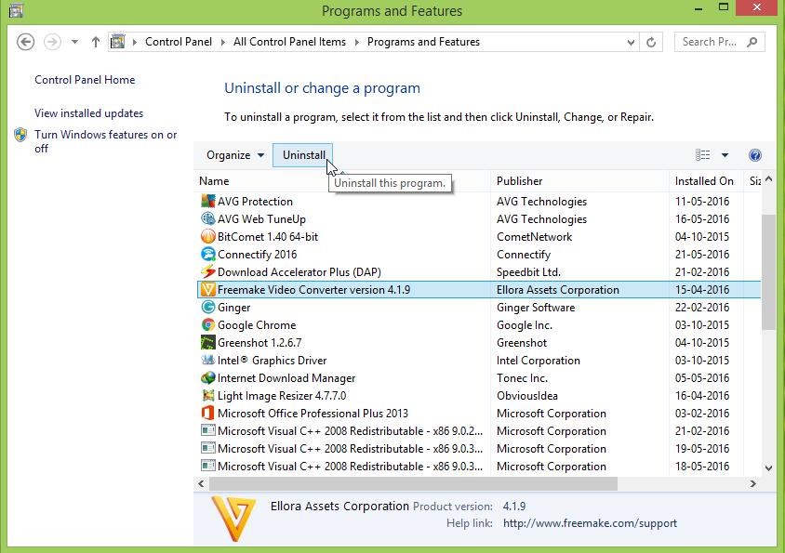
Task: Click the 18-05-2016 installed date cell
Action: [x=702, y=466]
